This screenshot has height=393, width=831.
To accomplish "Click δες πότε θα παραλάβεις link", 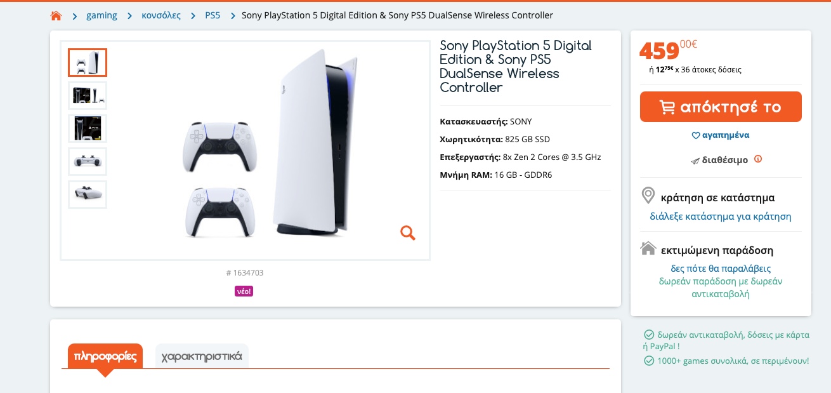I will 721,269.
